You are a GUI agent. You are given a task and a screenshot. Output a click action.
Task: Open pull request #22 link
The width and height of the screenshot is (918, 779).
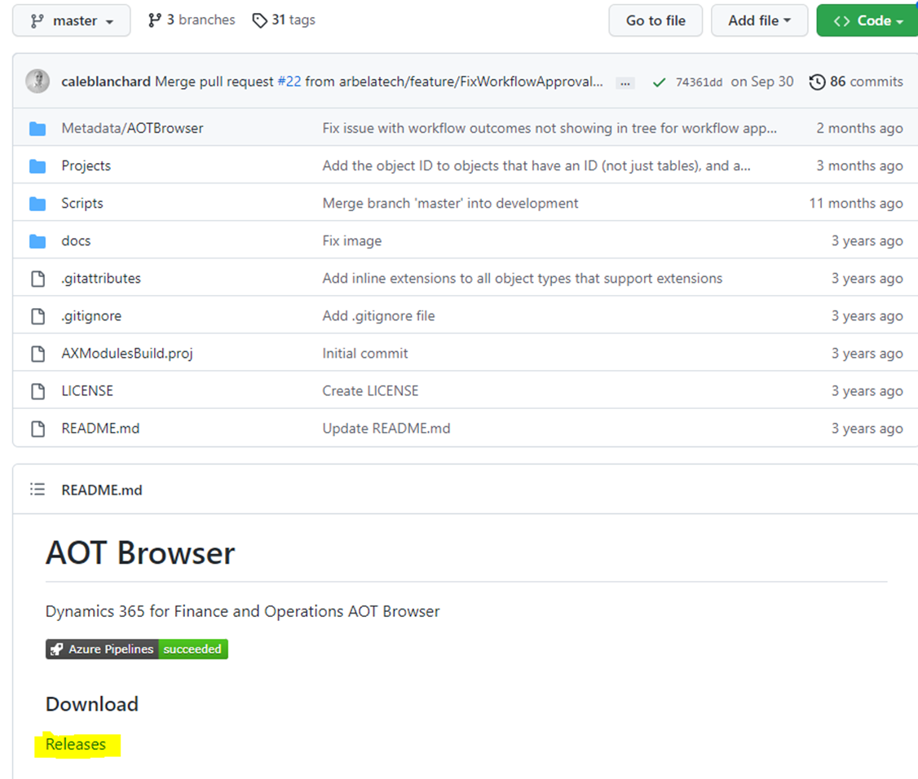(289, 81)
